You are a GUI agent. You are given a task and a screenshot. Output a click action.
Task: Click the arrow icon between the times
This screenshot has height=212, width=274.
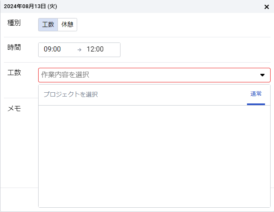click(x=79, y=50)
